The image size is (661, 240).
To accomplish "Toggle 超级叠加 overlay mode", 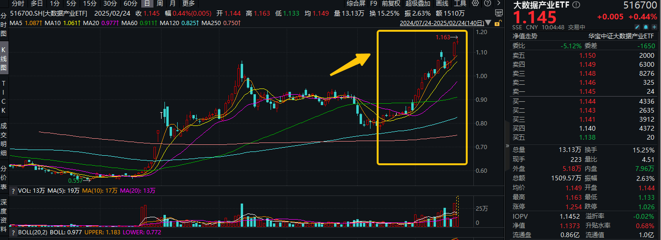I will [418, 3].
